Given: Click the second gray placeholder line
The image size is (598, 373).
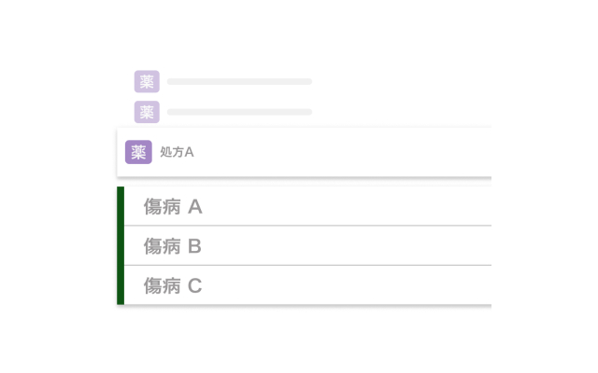Looking at the screenshot, I should pos(239,112).
